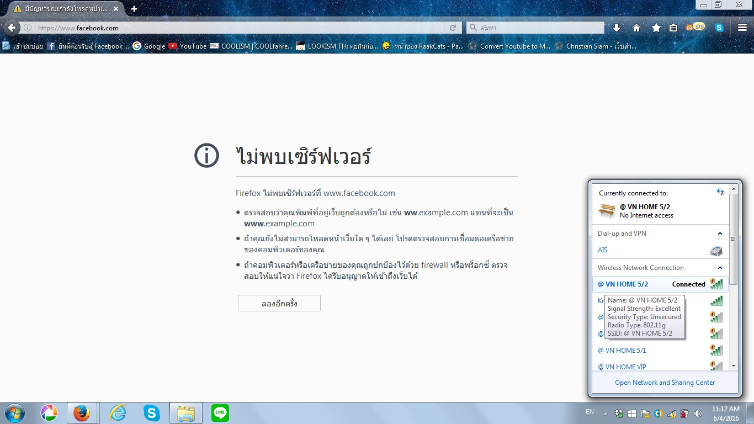Click the search box in Firefox toolbar

point(535,28)
